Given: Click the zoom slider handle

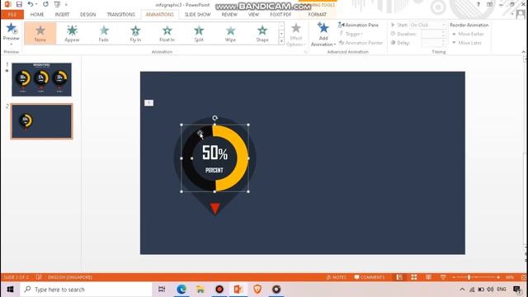Looking at the screenshot, I should point(469,277).
